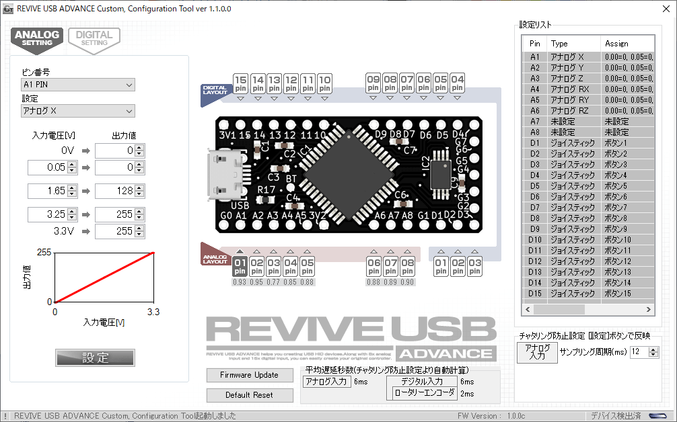Select the D15 ジョイスティック ボタン15 row

click(x=589, y=294)
